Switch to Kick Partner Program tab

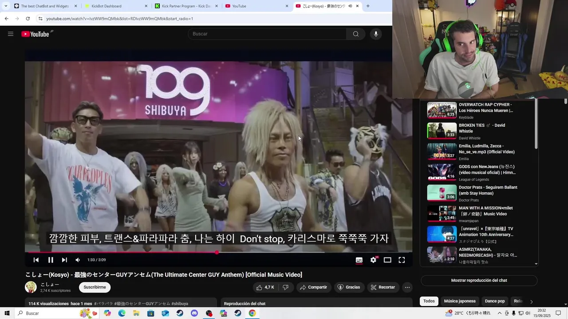pyautogui.click(x=186, y=6)
